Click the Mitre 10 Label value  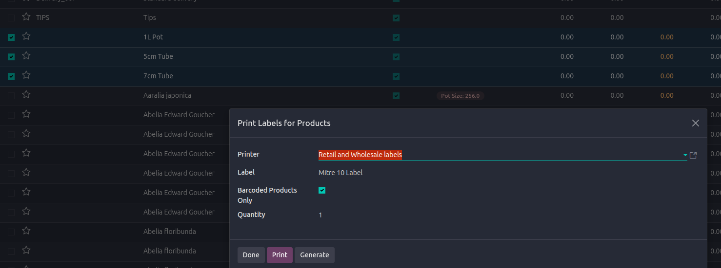[x=340, y=173]
